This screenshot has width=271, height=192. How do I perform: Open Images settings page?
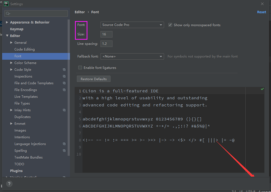pyautogui.click(x=20, y=130)
